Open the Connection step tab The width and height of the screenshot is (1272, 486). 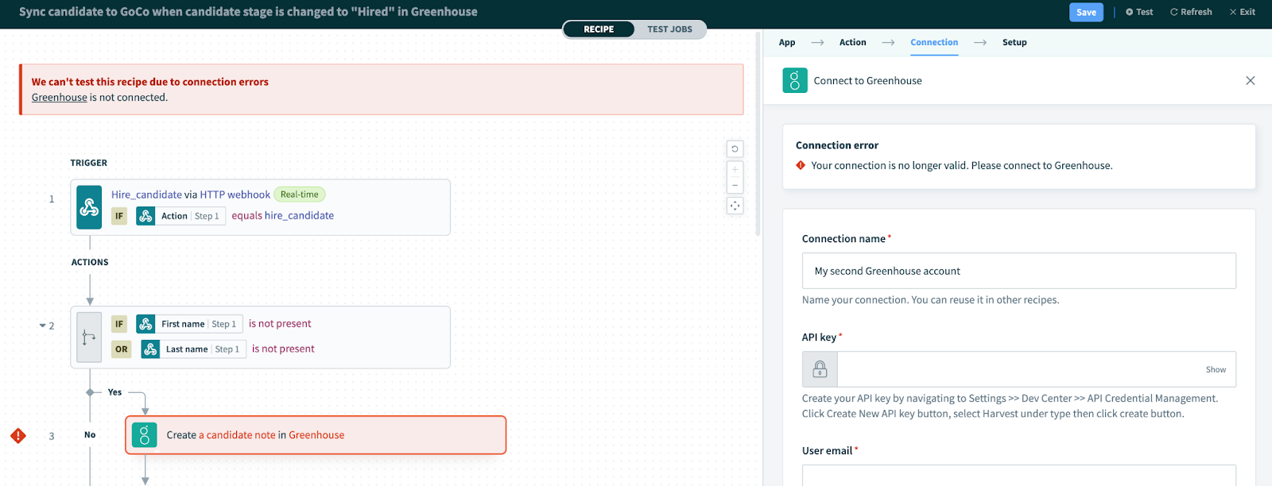934,42
